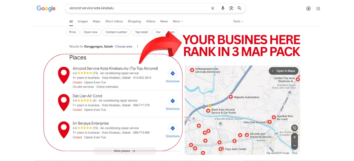The height and width of the screenshot is (161, 354).
Task: Apply the Car filter chip
Action: 158,32
